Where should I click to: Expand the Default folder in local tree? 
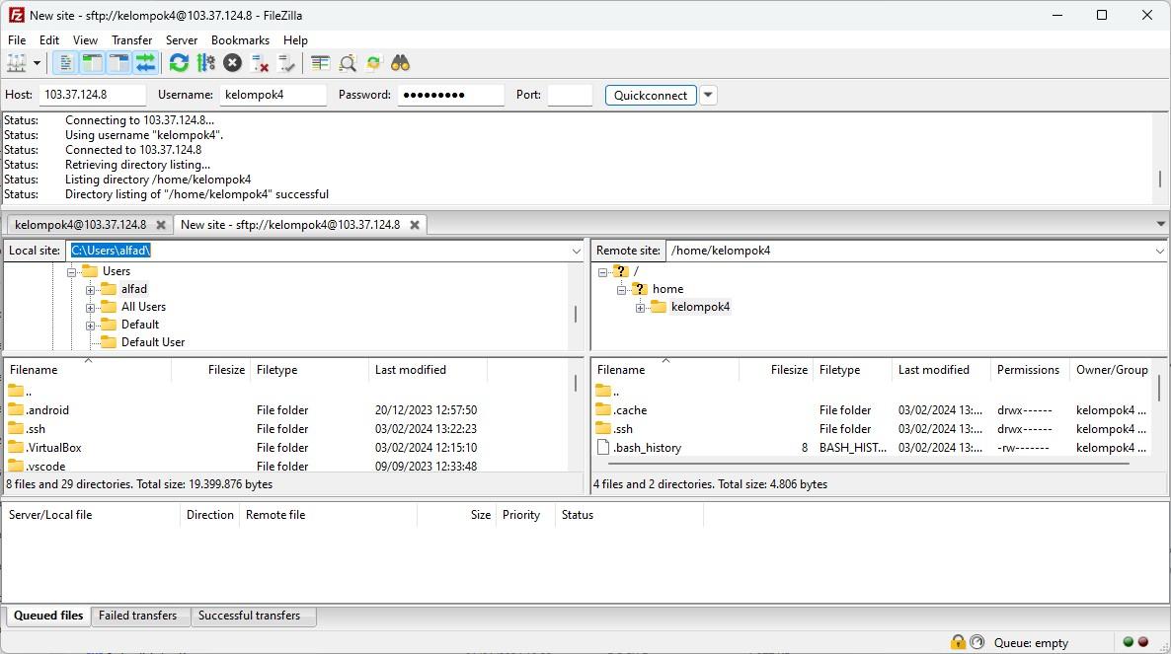(x=90, y=326)
